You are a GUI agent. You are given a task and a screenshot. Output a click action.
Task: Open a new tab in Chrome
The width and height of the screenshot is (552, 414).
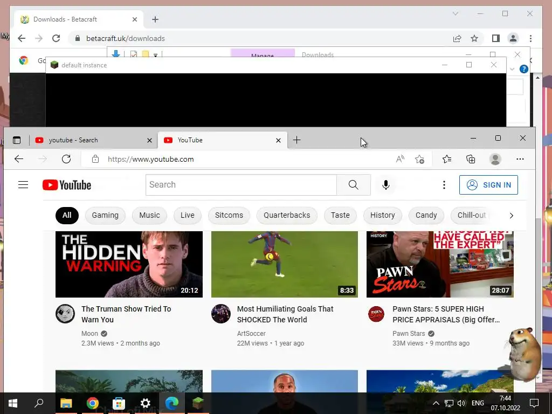pyautogui.click(x=155, y=19)
